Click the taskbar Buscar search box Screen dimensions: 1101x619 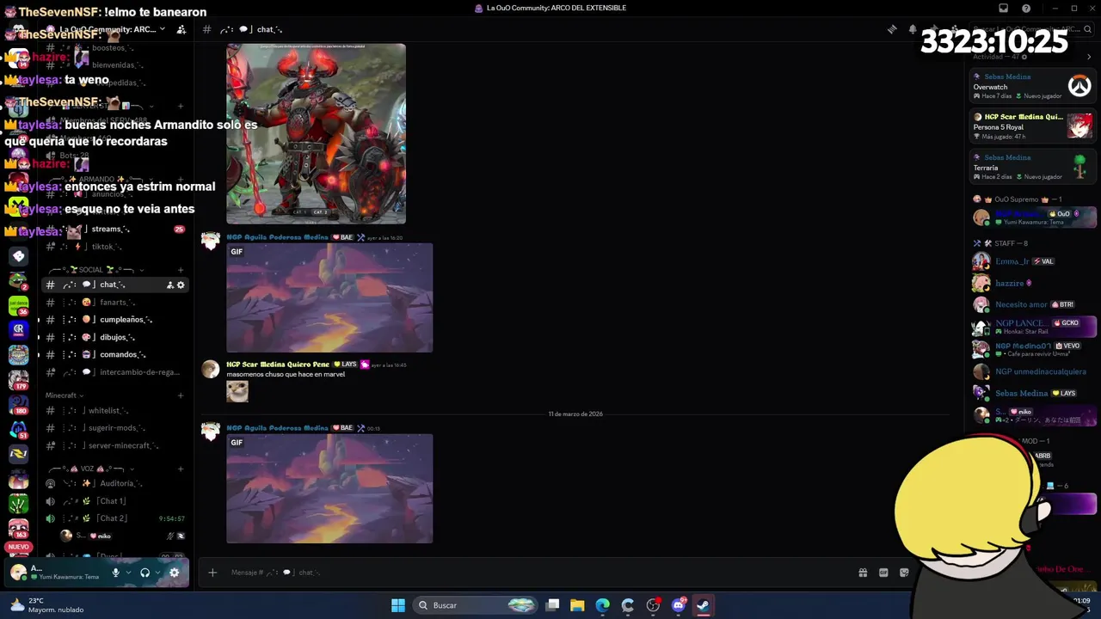pyautogui.click(x=476, y=605)
